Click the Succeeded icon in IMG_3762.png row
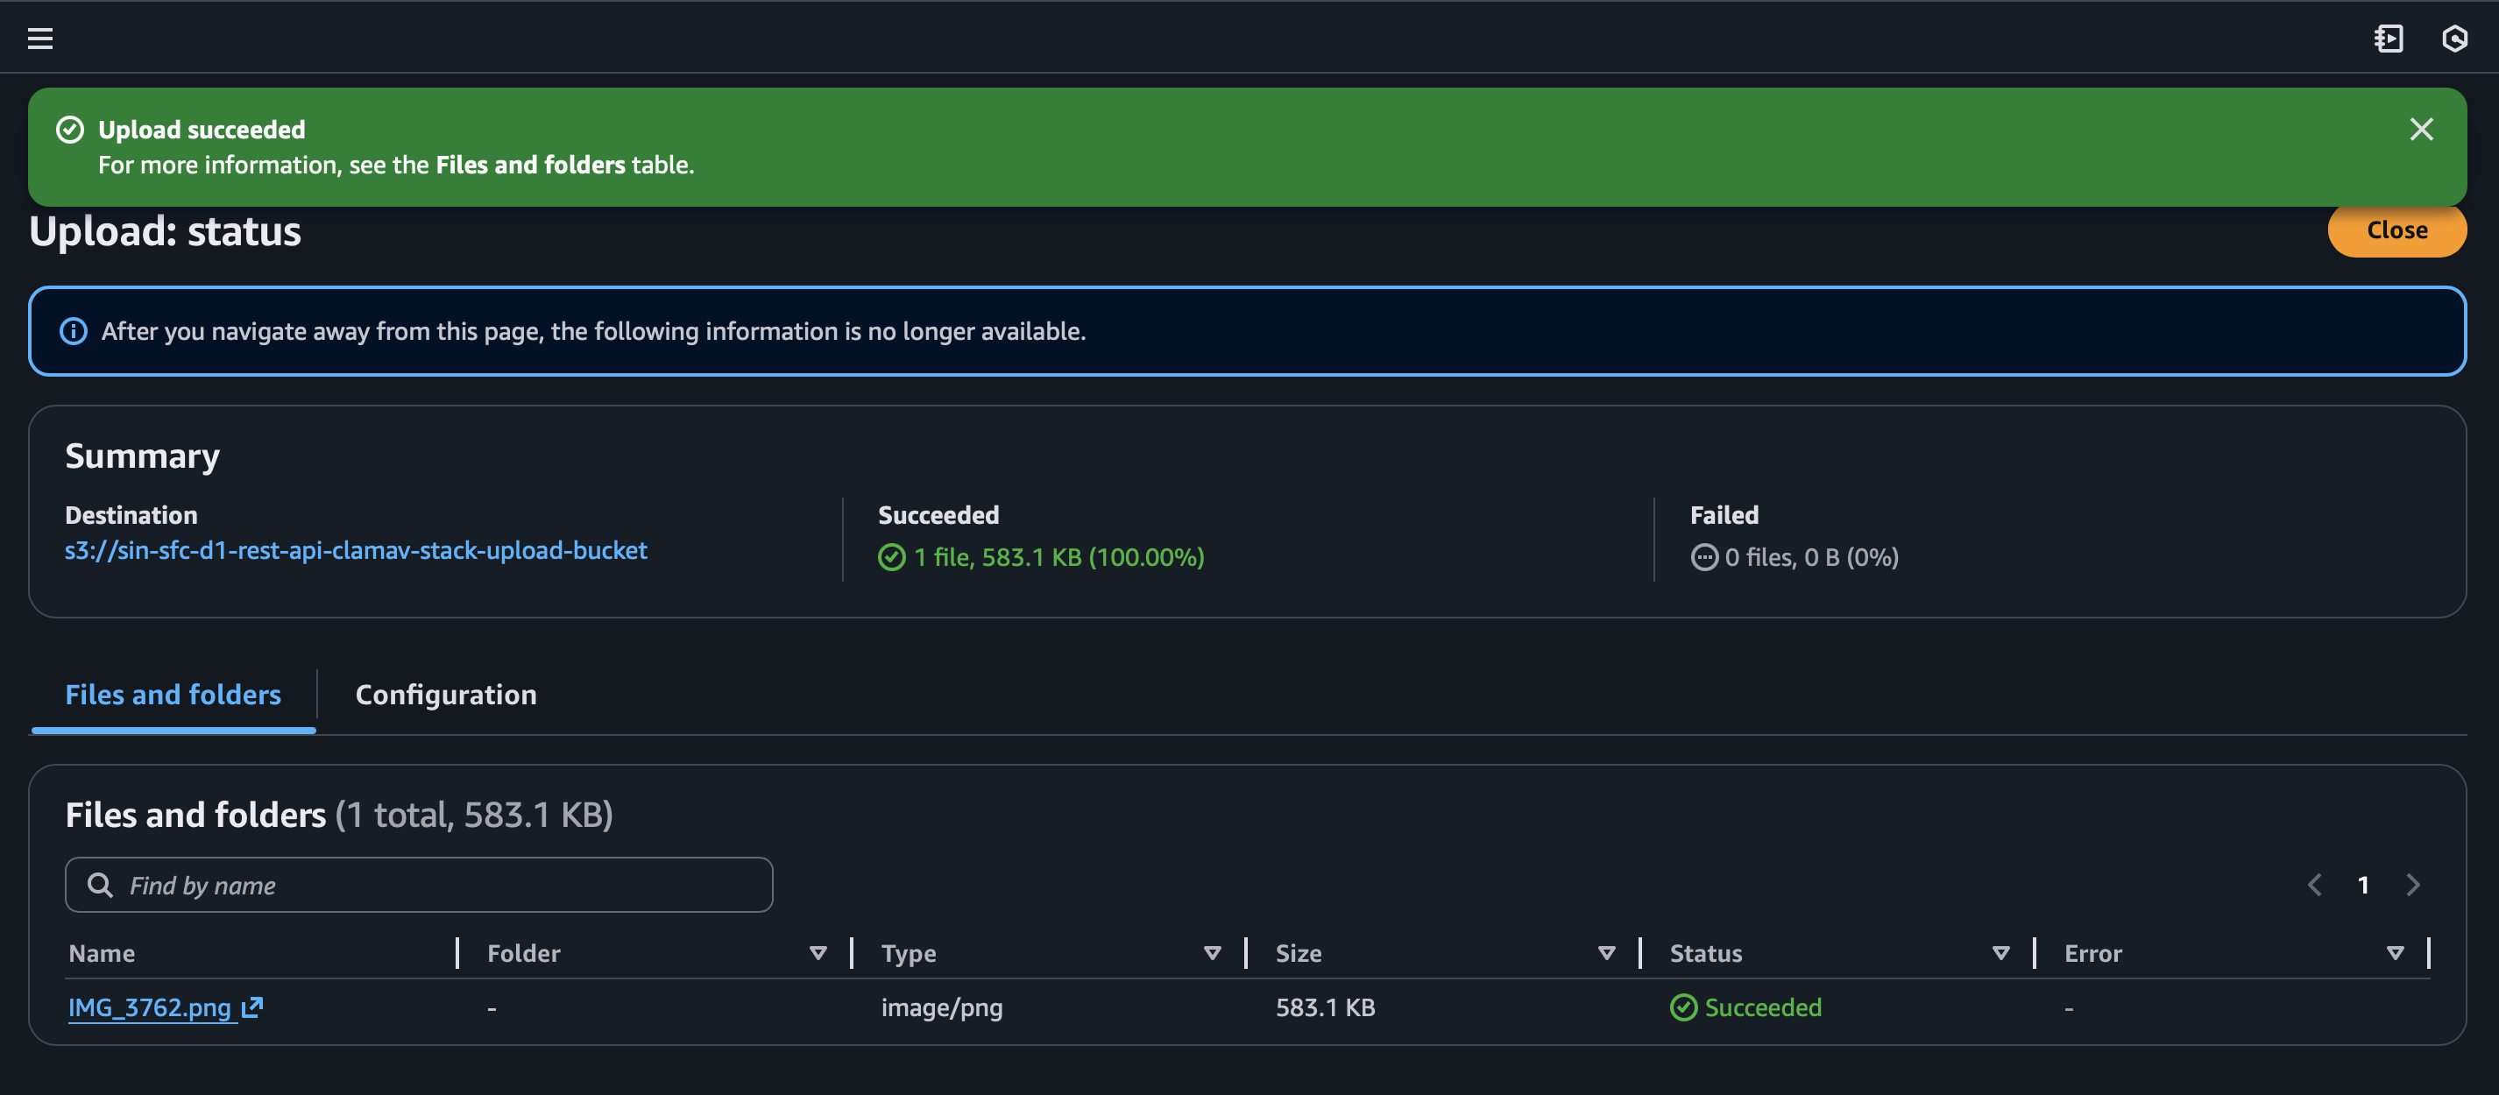Screen dimensions: 2499x1095 [x=1683, y=1007]
